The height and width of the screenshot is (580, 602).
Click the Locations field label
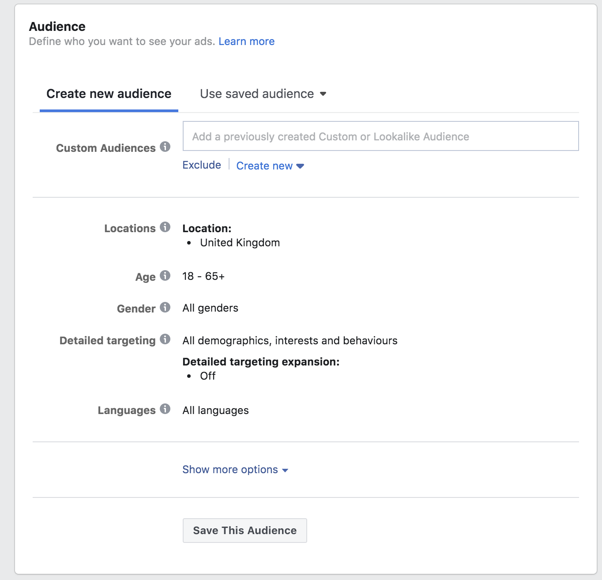pos(130,229)
